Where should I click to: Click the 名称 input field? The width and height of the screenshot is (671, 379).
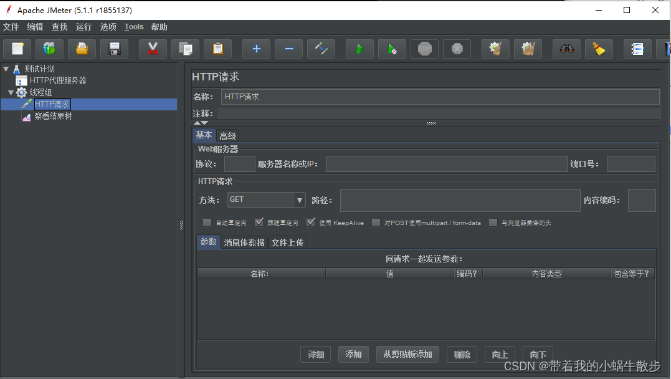[x=440, y=97]
